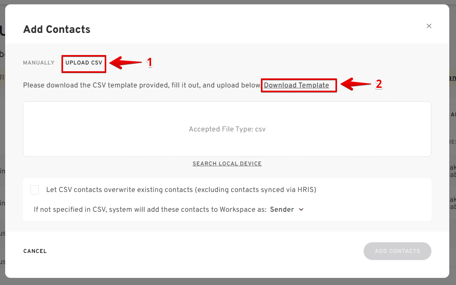Expand the chevron next to Sender
Viewport: 456px width, 285px height.
[301, 209]
